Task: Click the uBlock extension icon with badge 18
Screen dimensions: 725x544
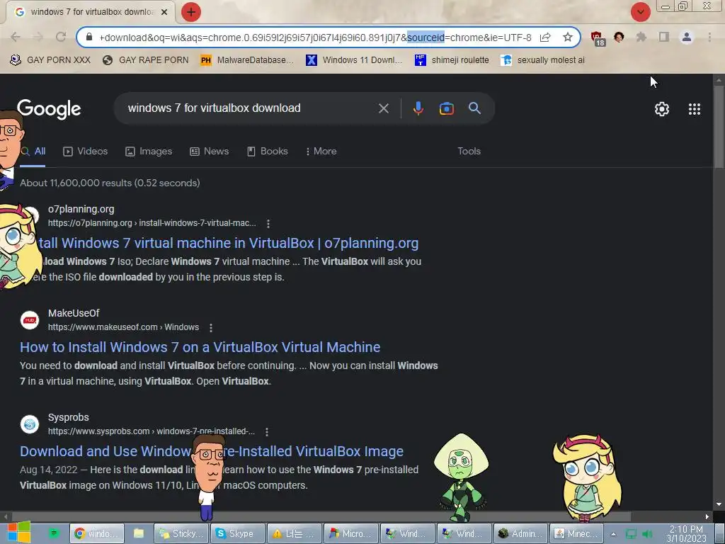Action: click(597, 38)
